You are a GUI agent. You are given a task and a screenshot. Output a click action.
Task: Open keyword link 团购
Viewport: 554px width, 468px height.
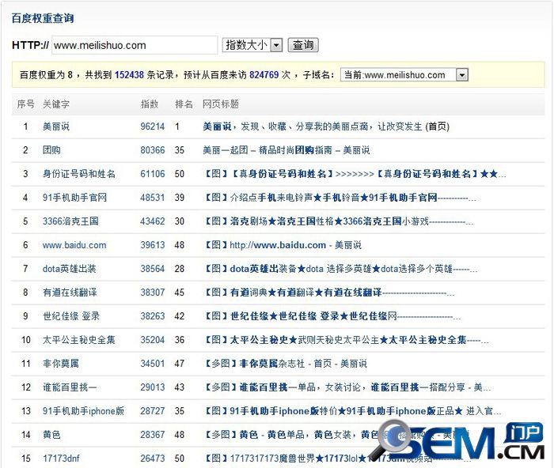pyautogui.click(x=51, y=150)
